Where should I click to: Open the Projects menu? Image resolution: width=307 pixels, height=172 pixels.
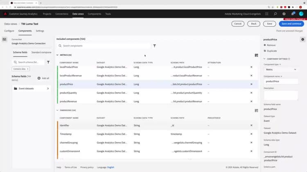tap(47, 14)
